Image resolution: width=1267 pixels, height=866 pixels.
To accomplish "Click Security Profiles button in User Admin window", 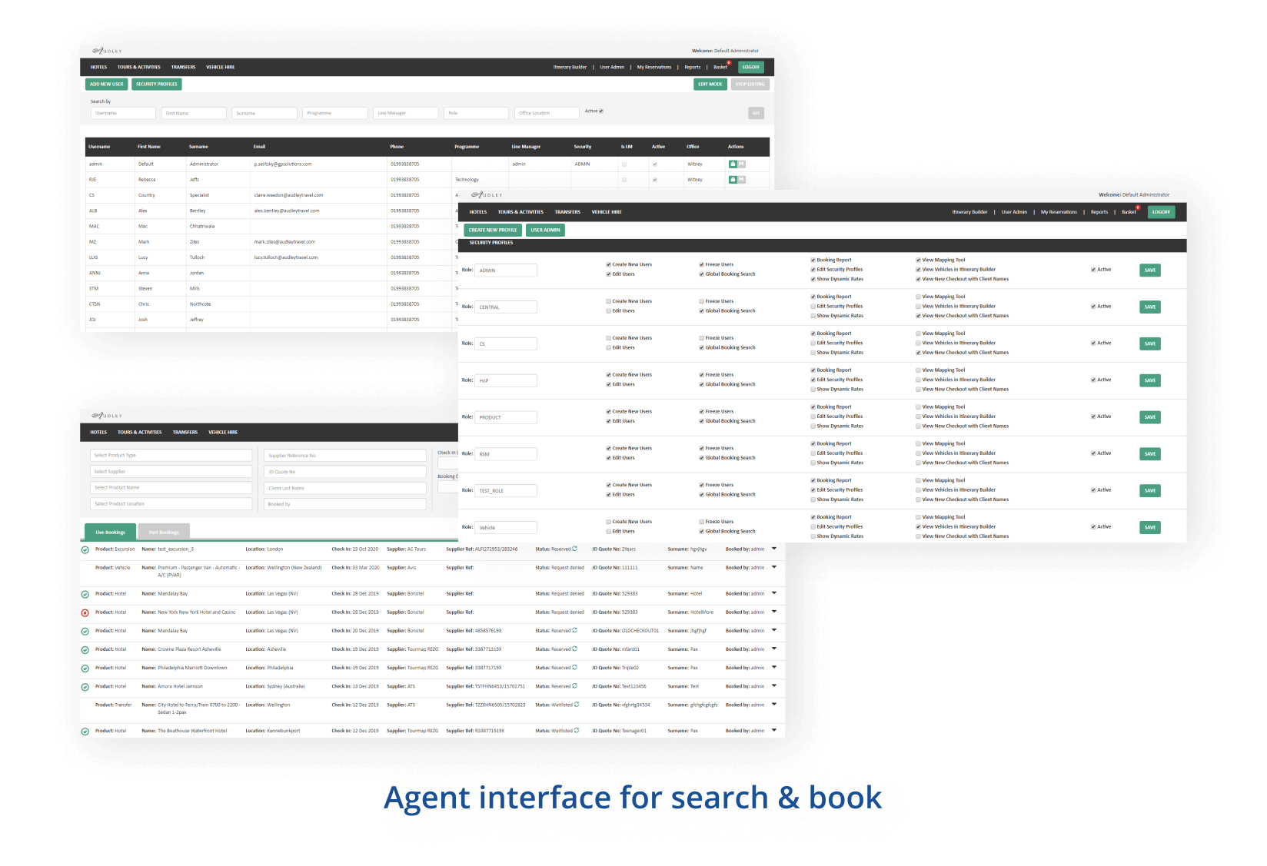I will point(157,85).
